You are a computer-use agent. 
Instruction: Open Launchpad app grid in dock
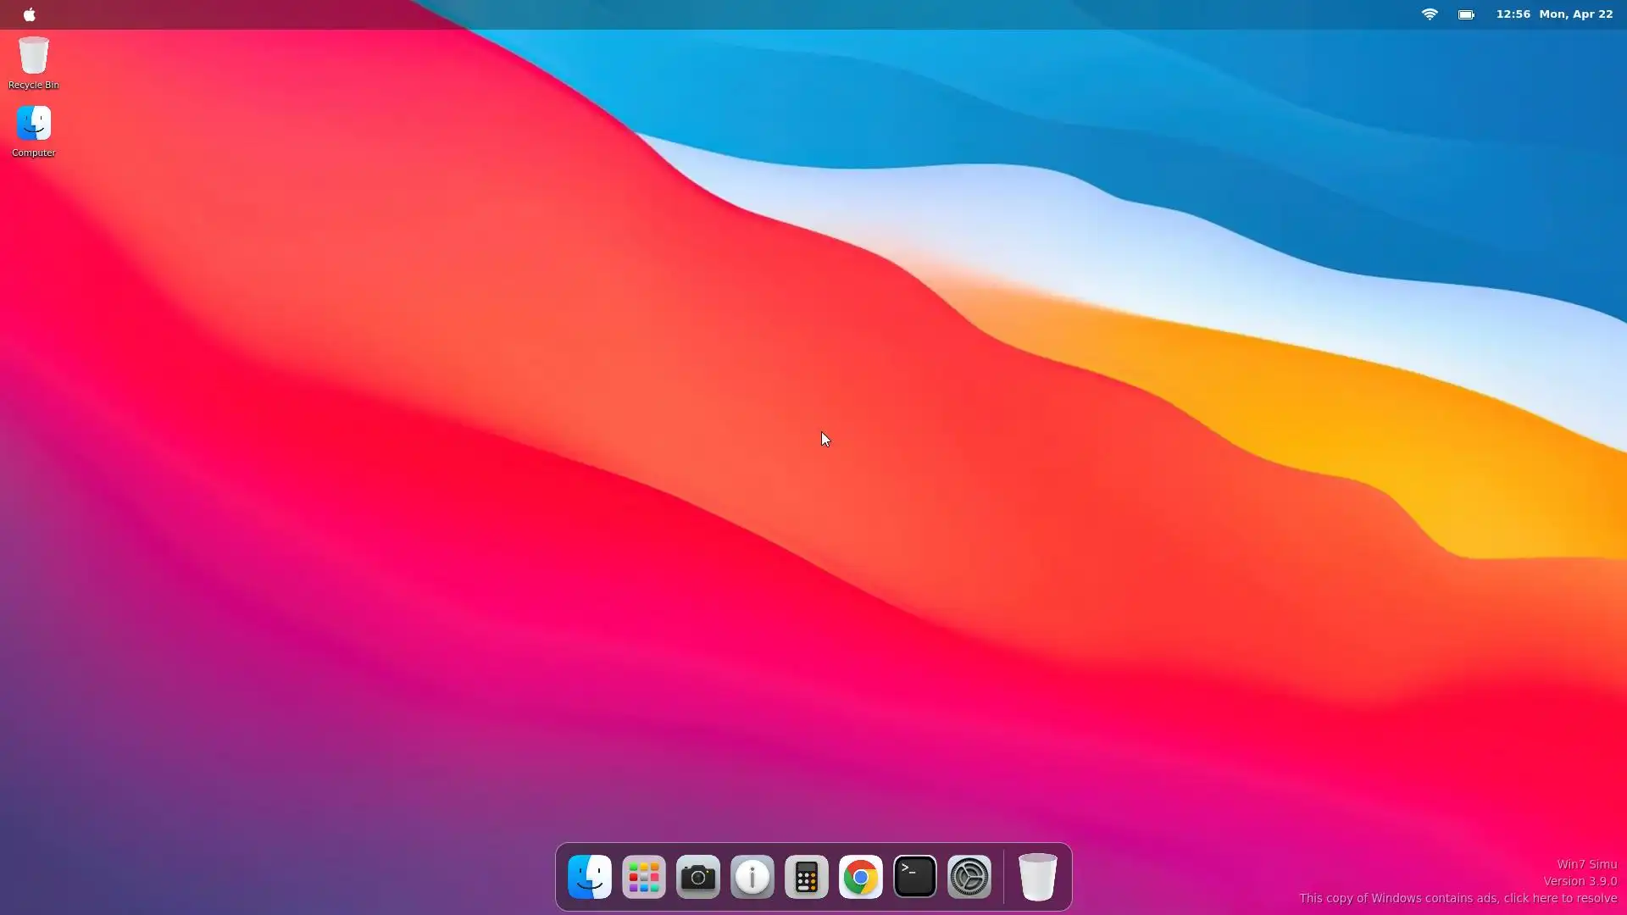tap(644, 877)
